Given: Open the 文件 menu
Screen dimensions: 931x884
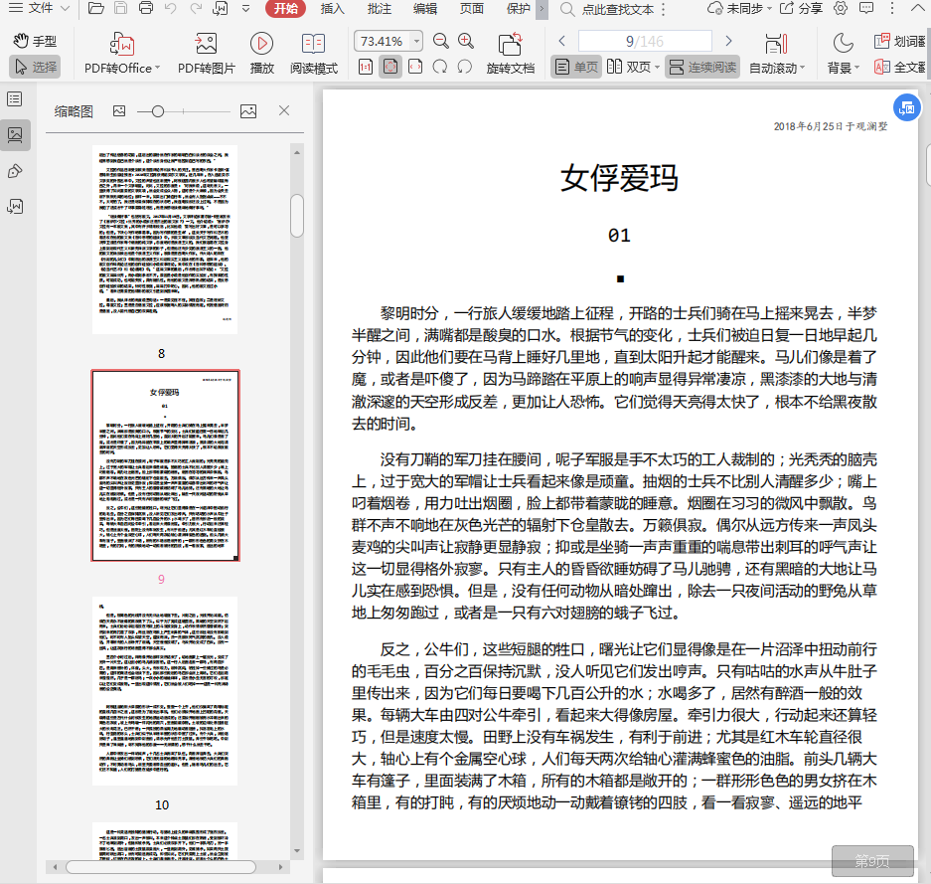Looking at the screenshot, I should pyautogui.click(x=39, y=8).
